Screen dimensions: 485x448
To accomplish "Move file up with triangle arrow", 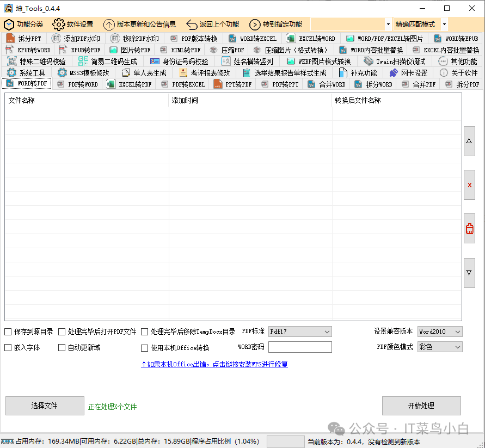I will point(469,141).
